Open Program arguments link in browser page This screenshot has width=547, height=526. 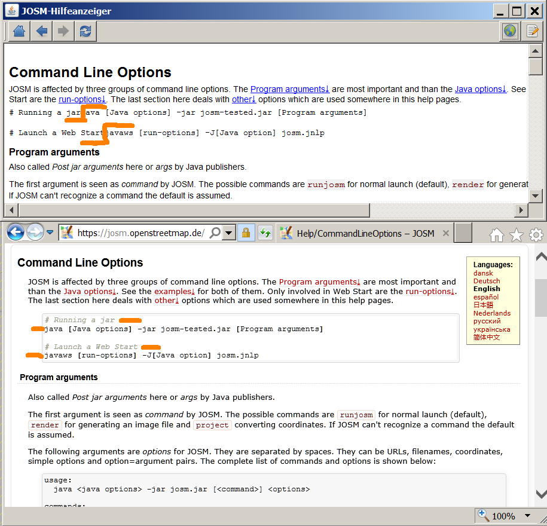point(320,282)
